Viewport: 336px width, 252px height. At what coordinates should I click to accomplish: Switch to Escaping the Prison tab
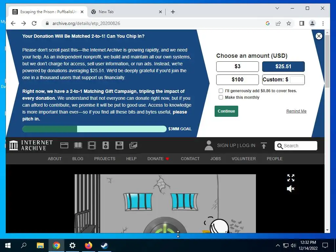(x=48, y=12)
